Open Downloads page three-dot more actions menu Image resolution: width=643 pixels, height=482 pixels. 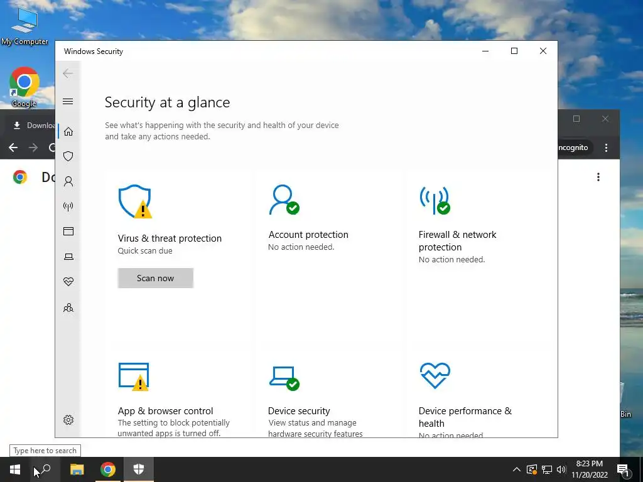(598, 177)
